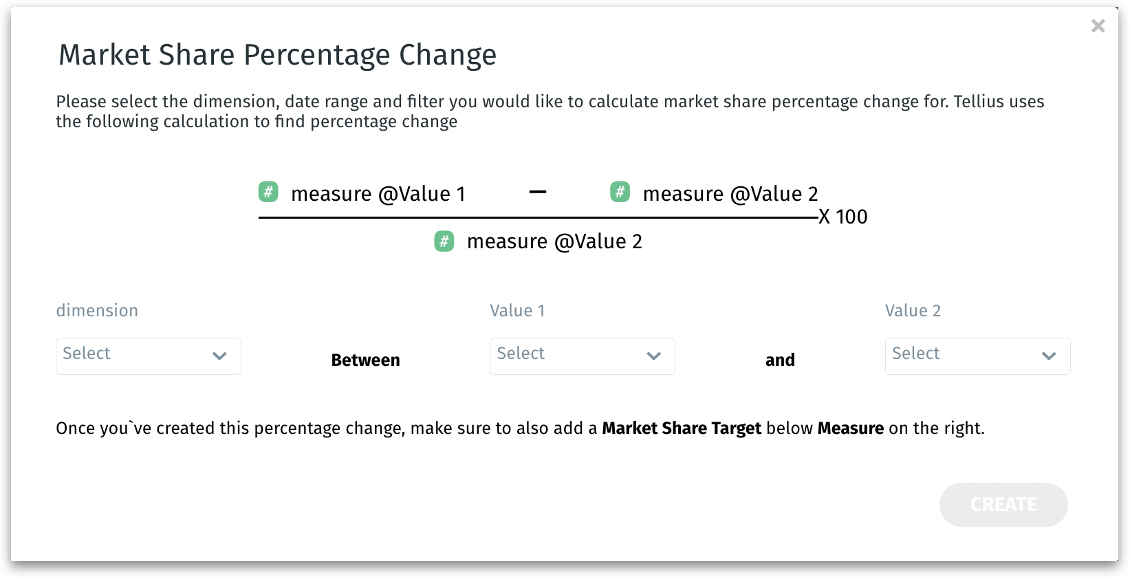Screen dimensions: 1130x577
Task: Click the Market Share Percentage Change title
Action: tap(277, 55)
